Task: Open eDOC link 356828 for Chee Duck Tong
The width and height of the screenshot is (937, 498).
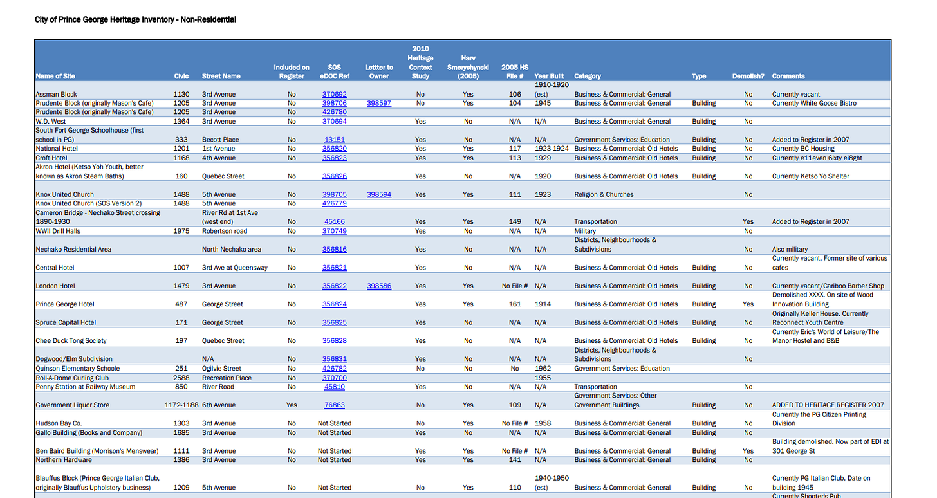Action: [x=335, y=341]
